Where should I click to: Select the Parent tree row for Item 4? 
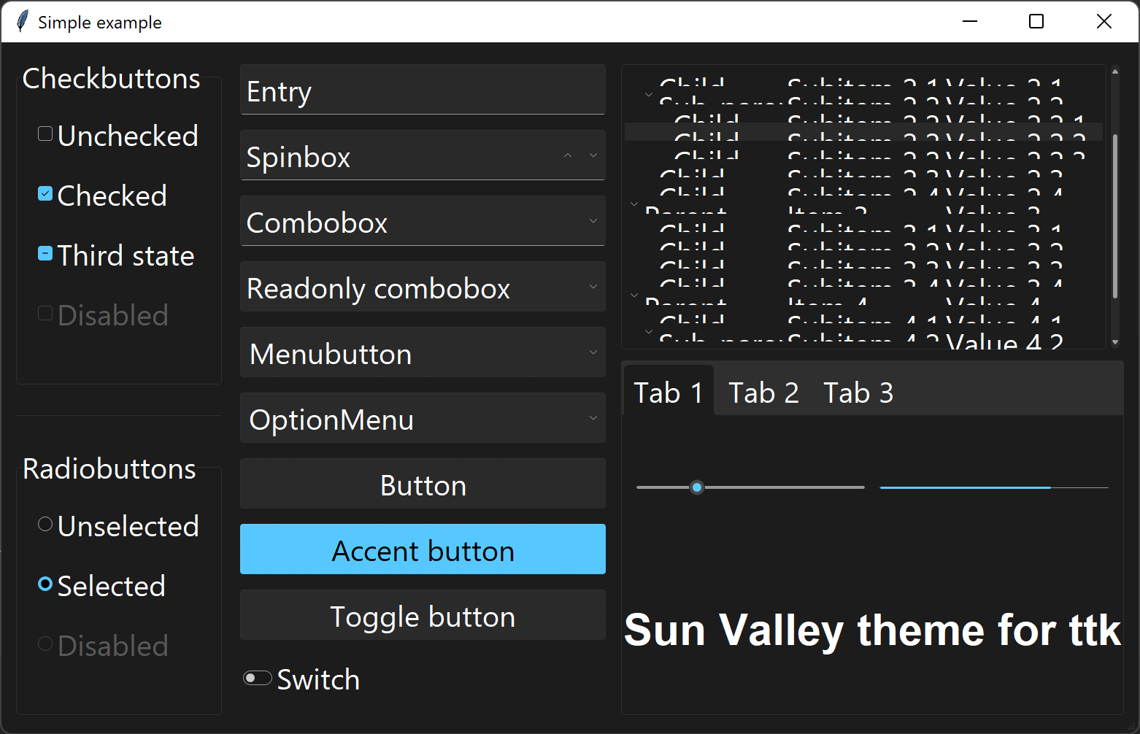coord(863,295)
